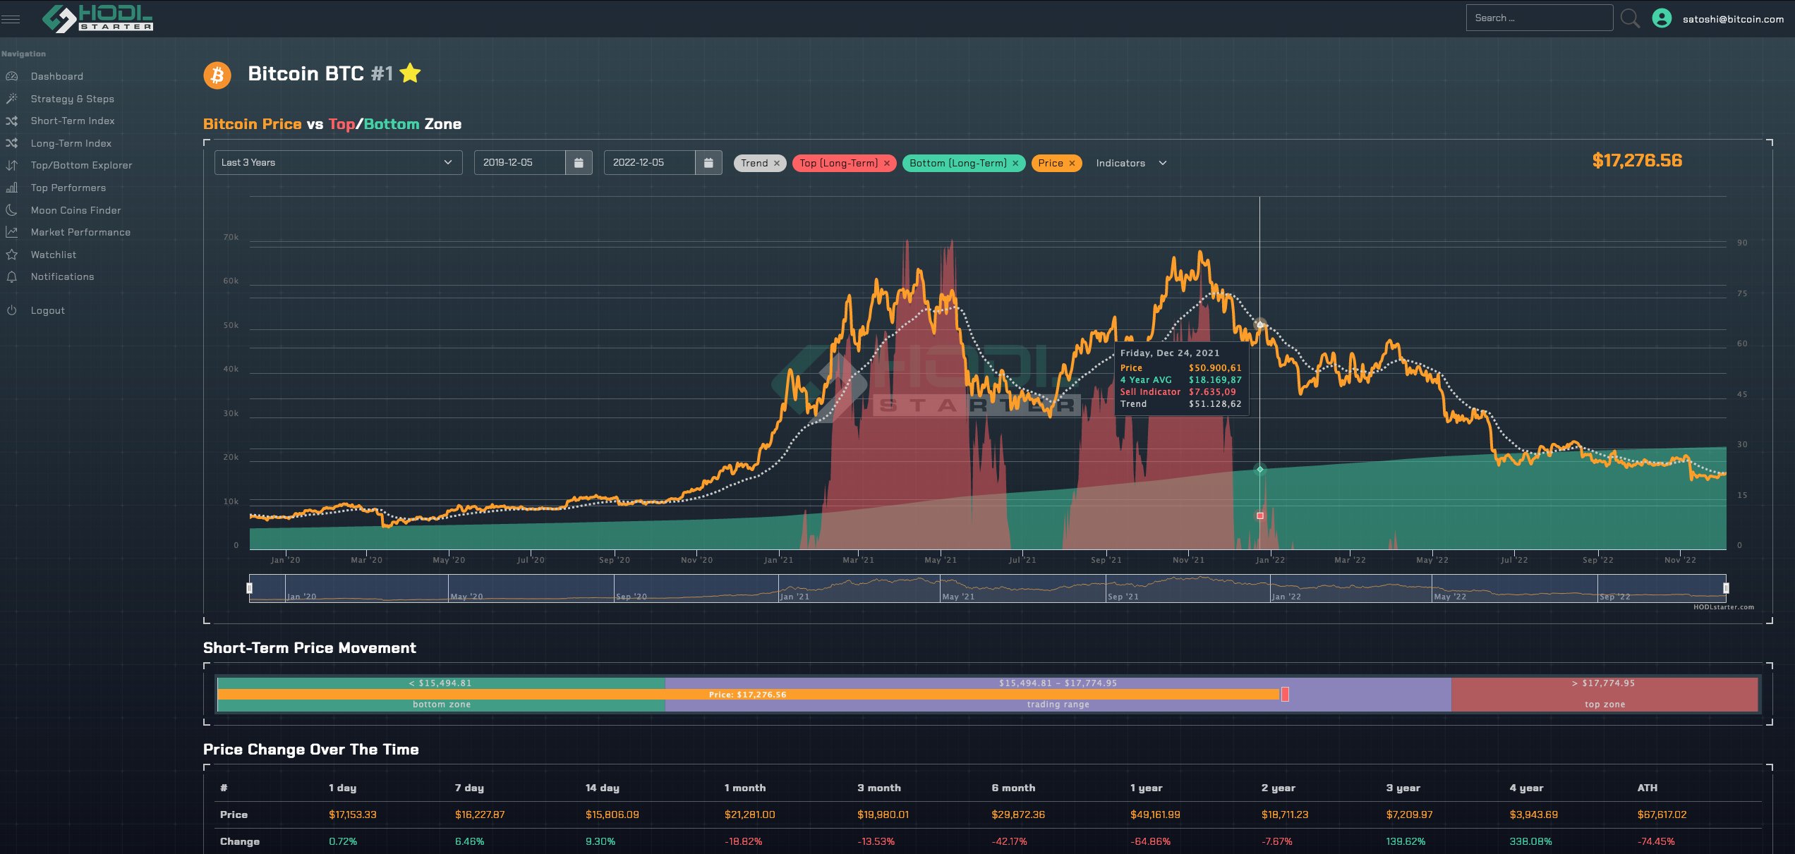
Task: Click the Moon Coins Finder moon icon
Action: 12,210
